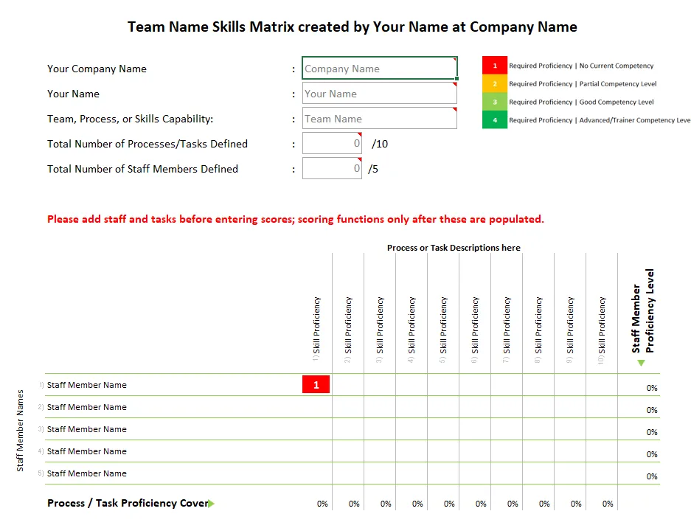This screenshot has height=528, width=691.
Task: Click the light green legend swatch numbered 3
Action: tap(494, 102)
